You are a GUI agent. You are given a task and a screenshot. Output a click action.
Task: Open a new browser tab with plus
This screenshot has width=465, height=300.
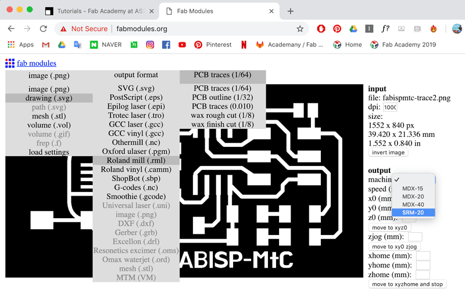[x=290, y=11]
